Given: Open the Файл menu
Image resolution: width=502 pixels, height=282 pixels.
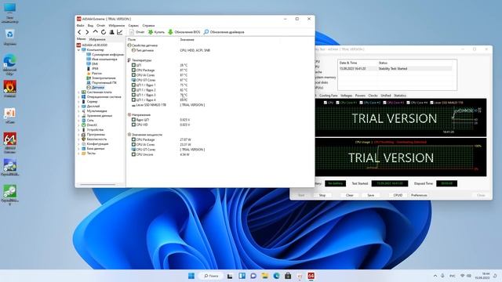Looking at the screenshot, I should (x=80, y=26).
